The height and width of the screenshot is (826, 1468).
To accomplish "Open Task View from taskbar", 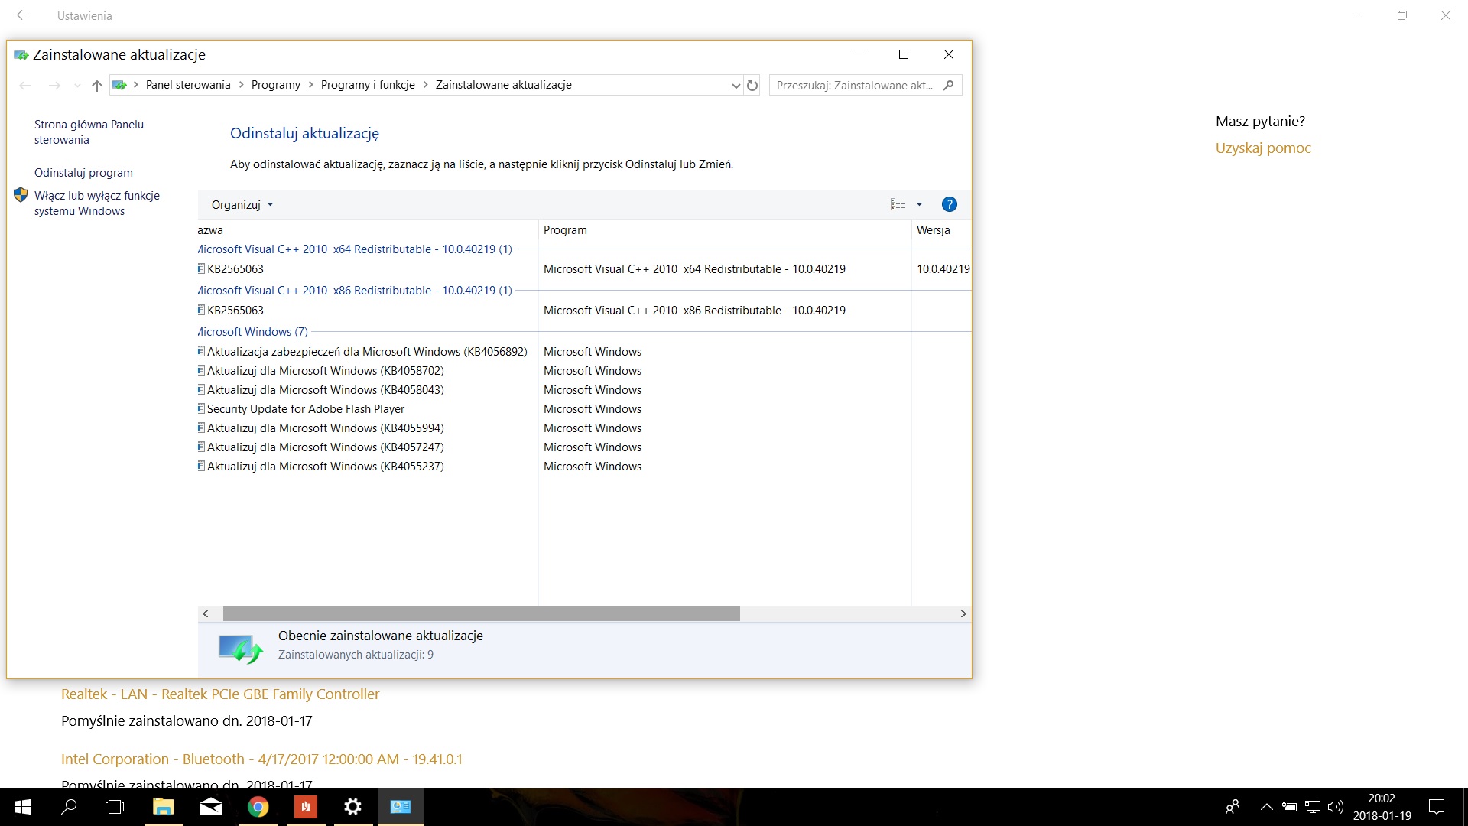I will (x=115, y=807).
